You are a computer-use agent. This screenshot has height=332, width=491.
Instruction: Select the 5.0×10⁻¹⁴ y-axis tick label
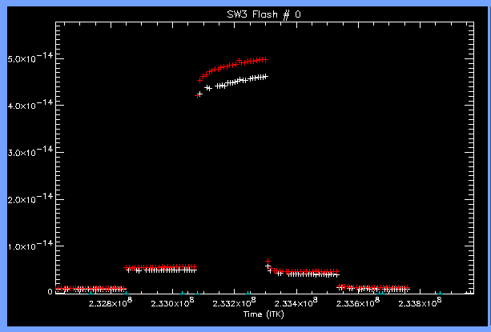29,59
